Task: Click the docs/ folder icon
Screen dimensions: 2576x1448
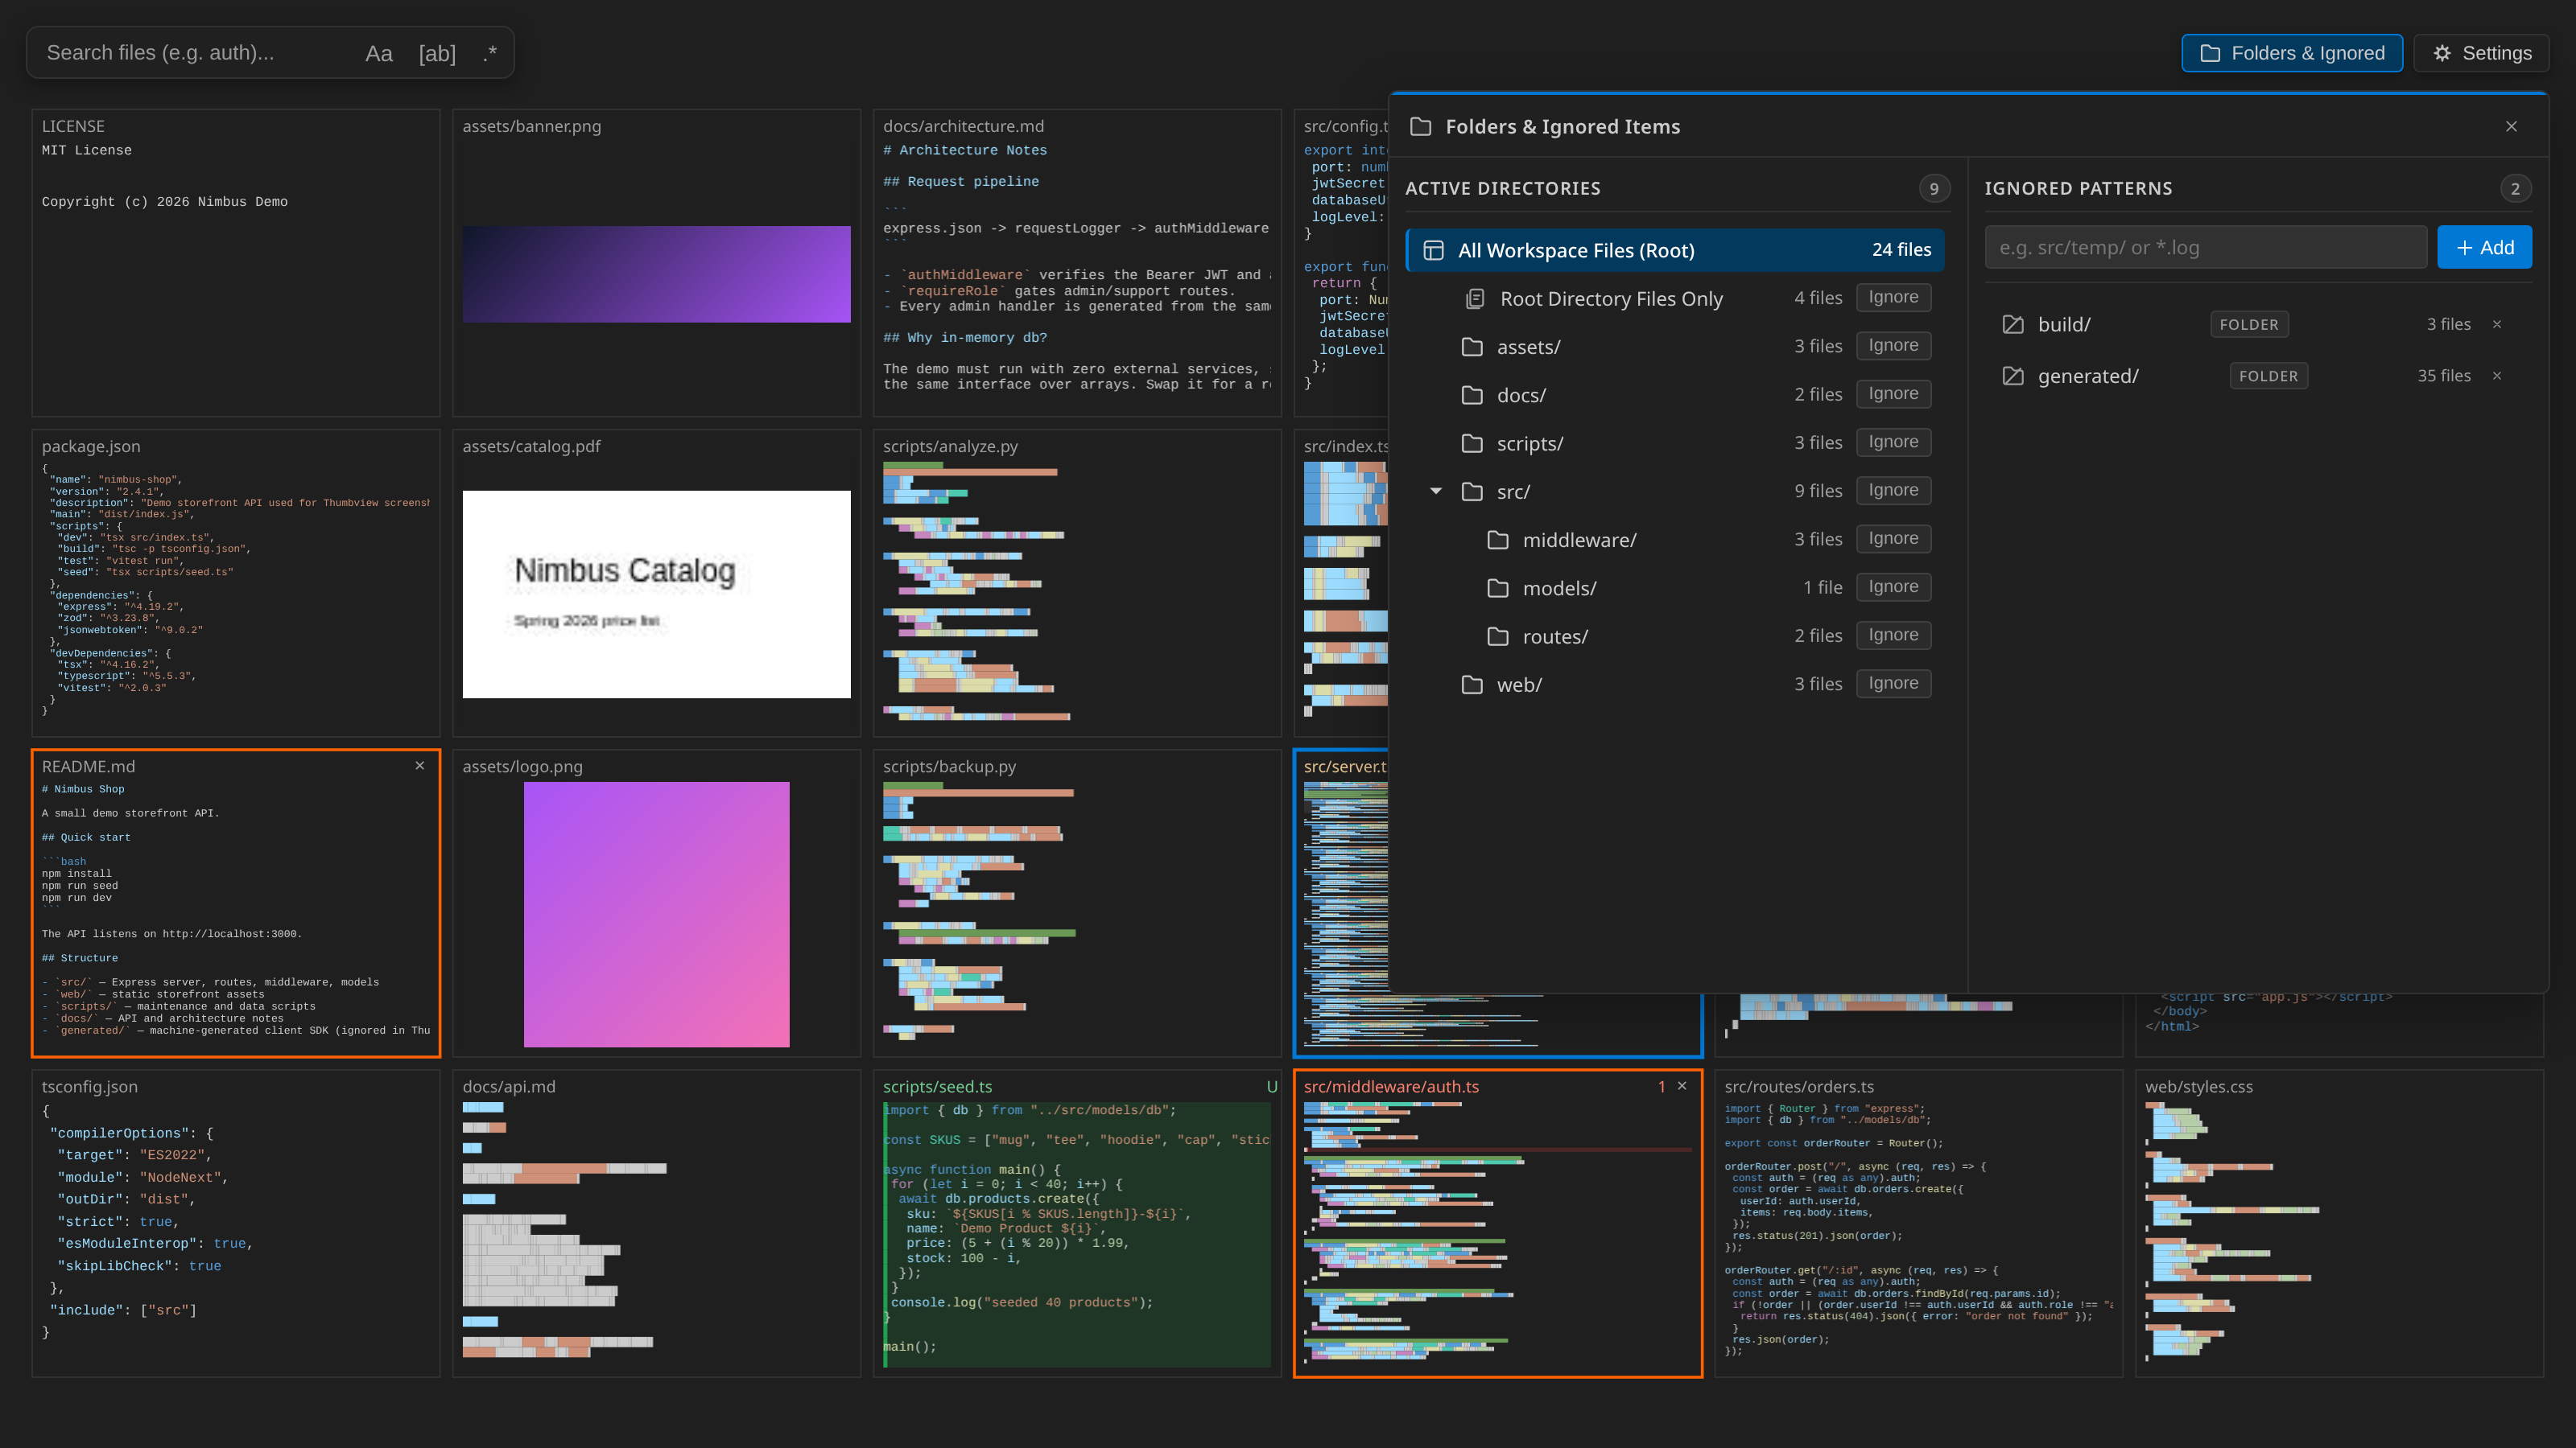Action: click(x=1472, y=393)
